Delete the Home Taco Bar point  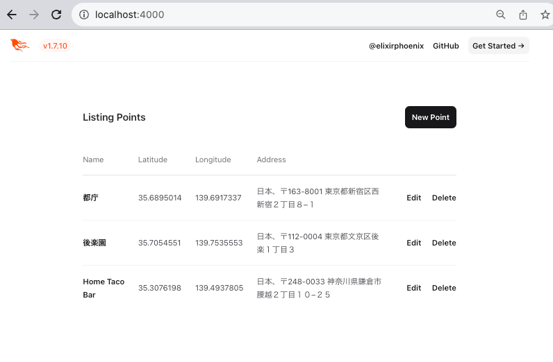coord(444,288)
